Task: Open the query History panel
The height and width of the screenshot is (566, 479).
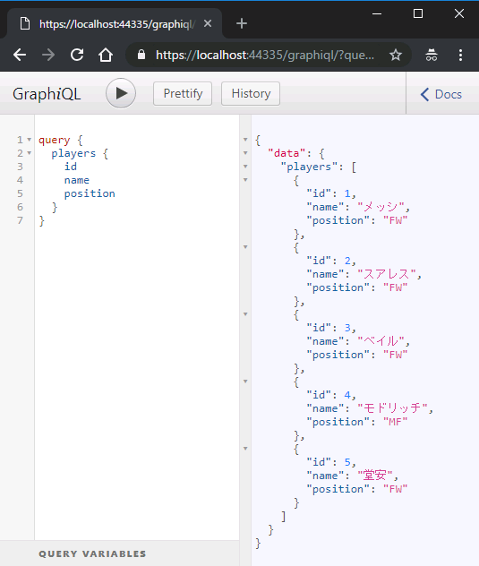Action: [x=251, y=94]
